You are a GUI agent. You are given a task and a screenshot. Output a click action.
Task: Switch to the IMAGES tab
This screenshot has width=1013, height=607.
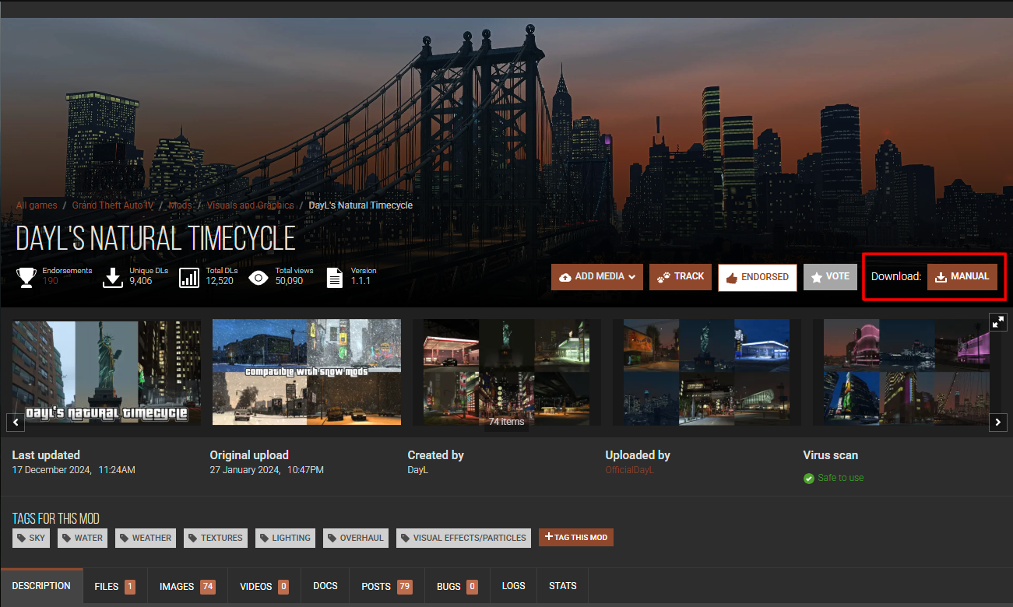pos(188,586)
